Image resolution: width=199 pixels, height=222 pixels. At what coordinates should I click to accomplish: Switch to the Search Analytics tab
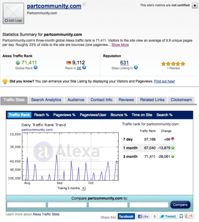coord(46,100)
